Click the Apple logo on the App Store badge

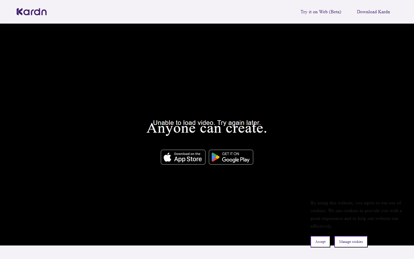(x=167, y=157)
